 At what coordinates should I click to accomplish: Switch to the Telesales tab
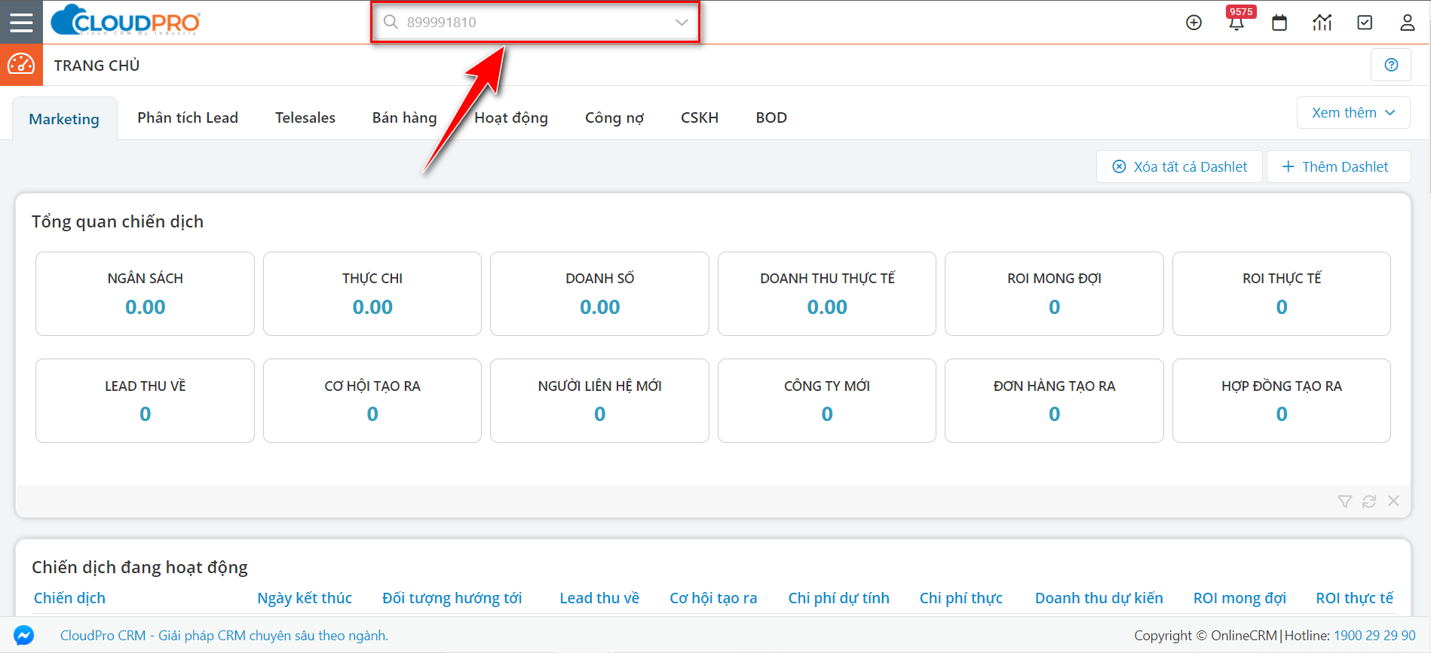[x=305, y=117]
